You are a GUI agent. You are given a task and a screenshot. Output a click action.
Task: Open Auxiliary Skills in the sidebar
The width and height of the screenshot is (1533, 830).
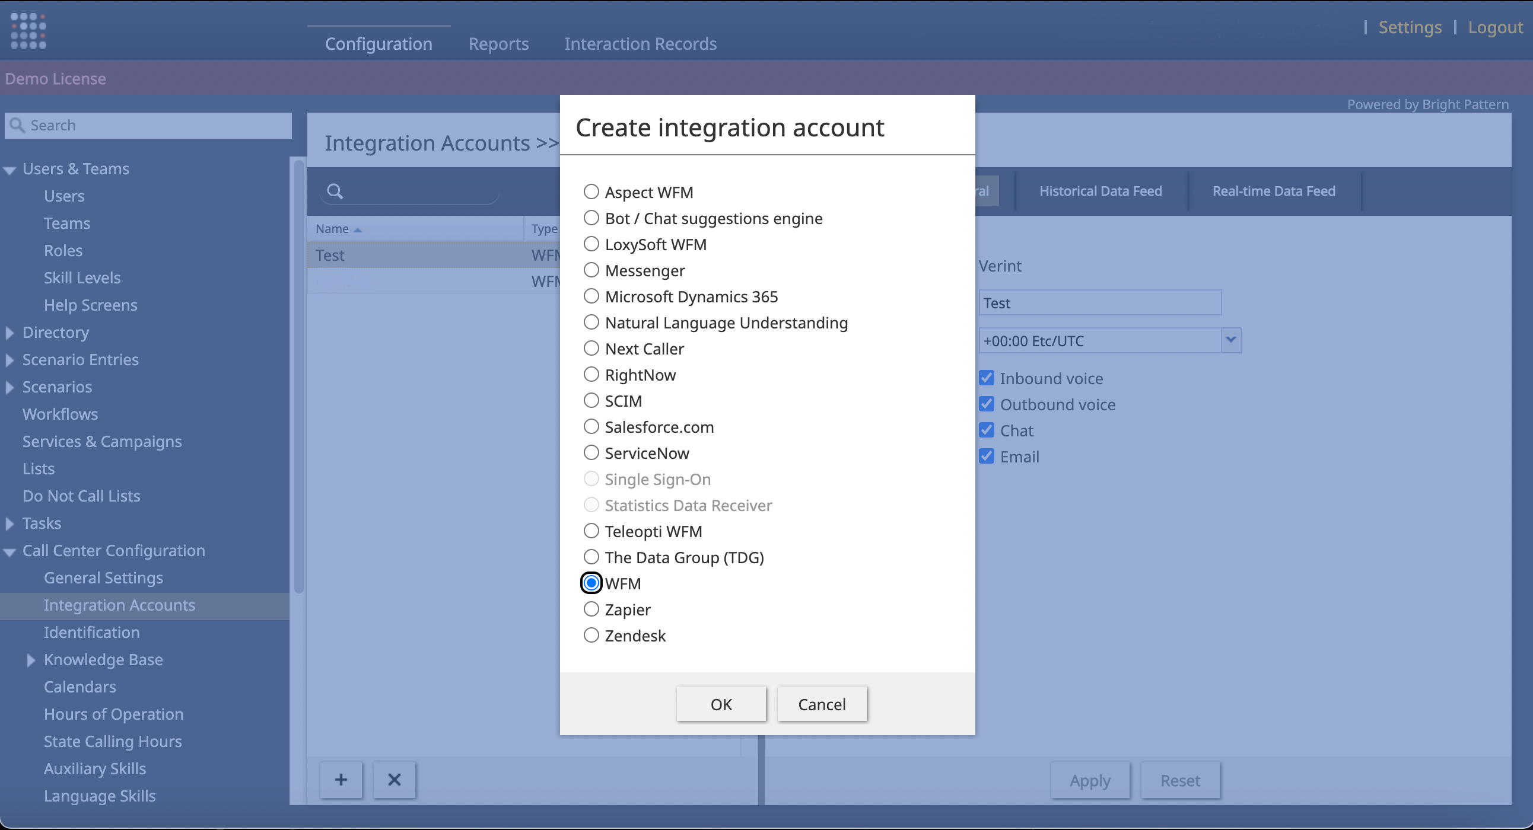tap(95, 769)
